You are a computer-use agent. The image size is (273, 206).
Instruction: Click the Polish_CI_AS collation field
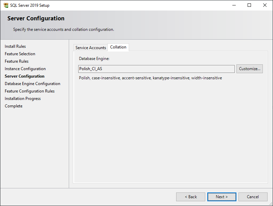pyautogui.click(x=156, y=69)
